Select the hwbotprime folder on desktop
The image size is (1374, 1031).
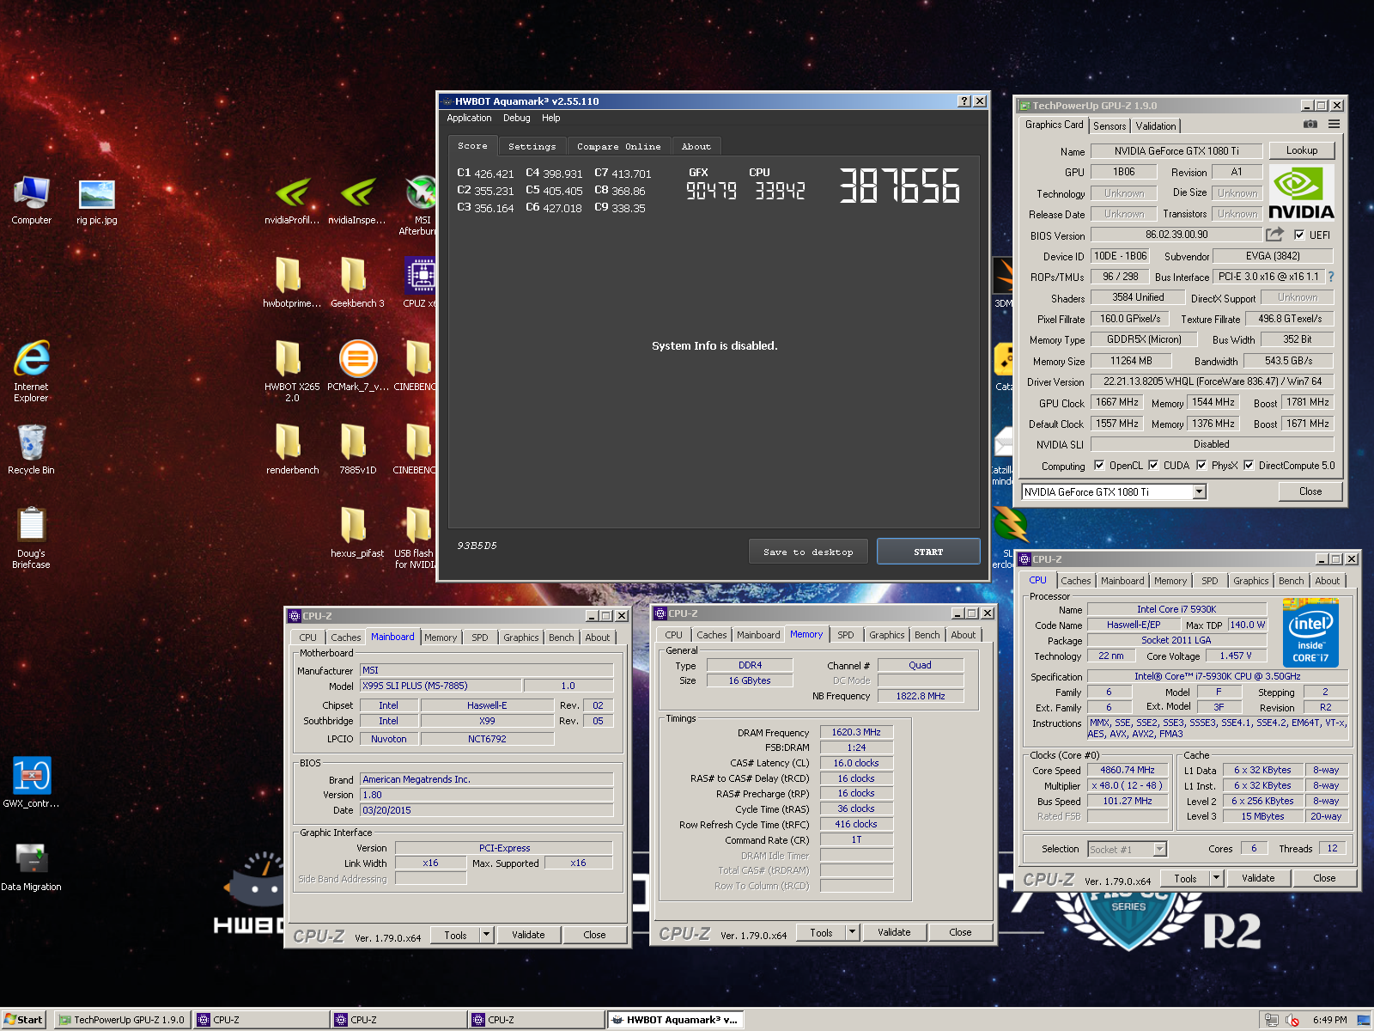pyautogui.click(x=292, y=282)
